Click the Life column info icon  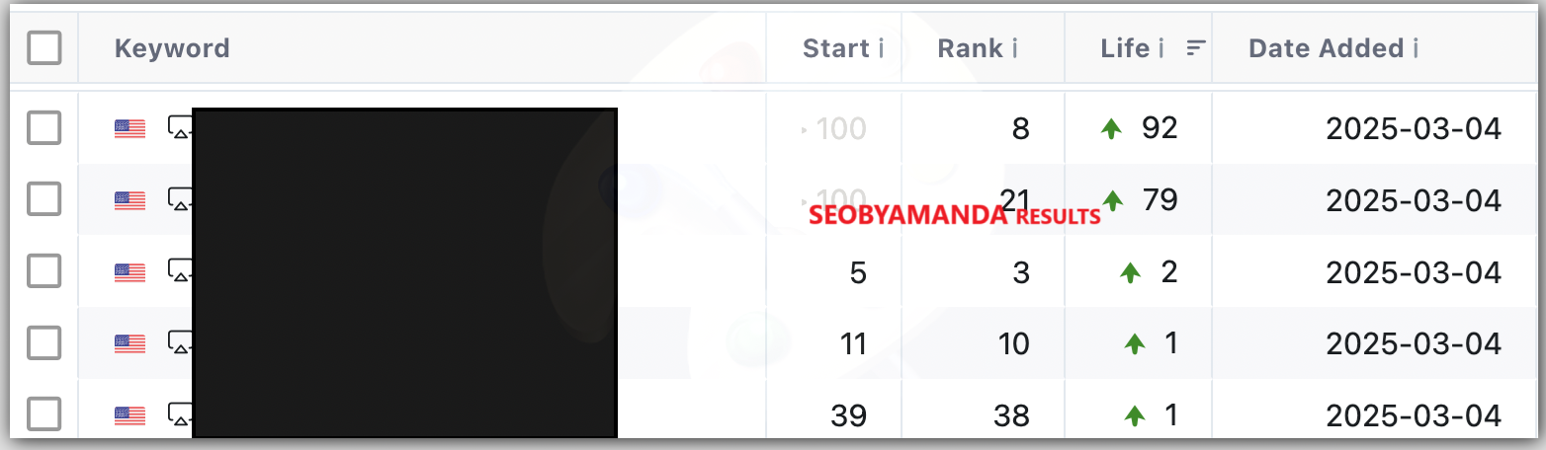[1160, 48]
